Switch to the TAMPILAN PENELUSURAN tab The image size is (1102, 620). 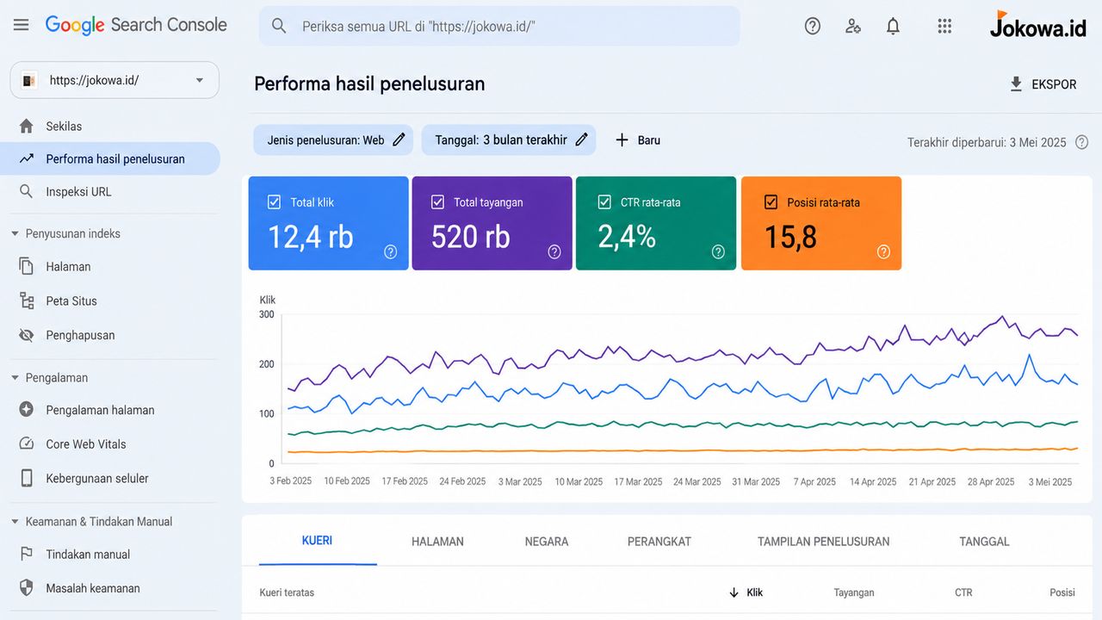click(824, 542)
